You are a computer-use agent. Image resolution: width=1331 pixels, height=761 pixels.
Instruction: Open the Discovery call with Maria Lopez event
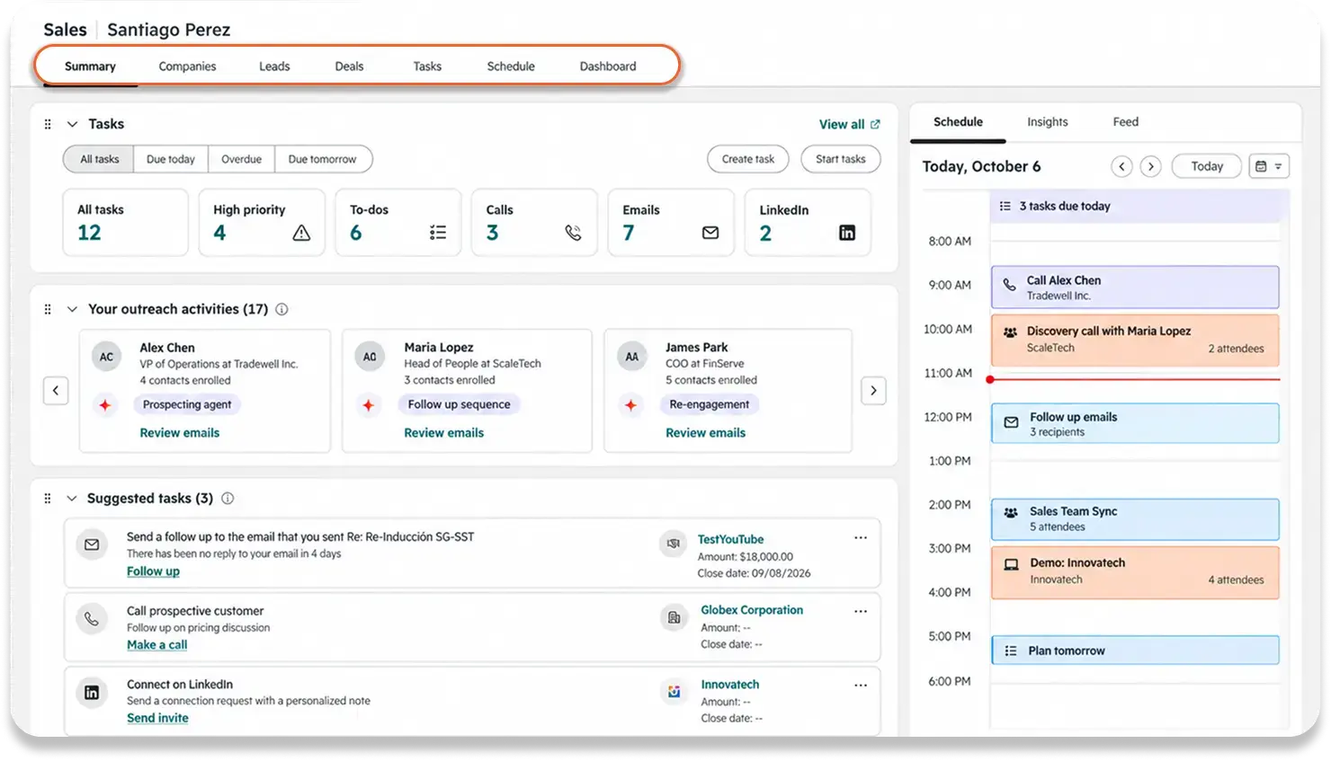pos(1135,340)
